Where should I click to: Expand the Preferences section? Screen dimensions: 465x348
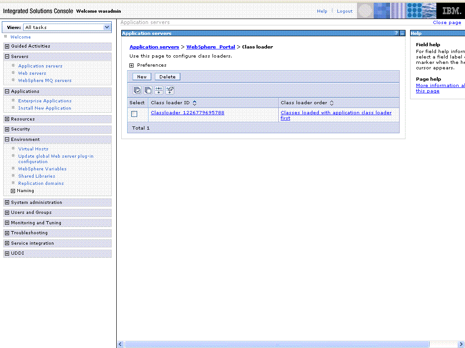coord(131,65)
